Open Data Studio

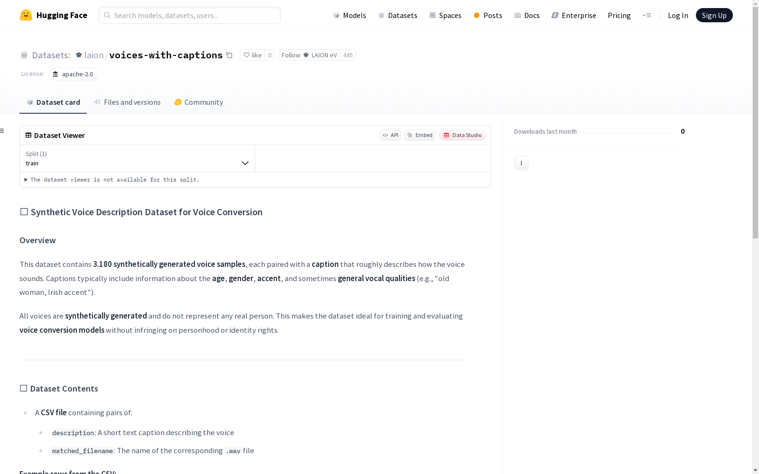tap(463, 135)
